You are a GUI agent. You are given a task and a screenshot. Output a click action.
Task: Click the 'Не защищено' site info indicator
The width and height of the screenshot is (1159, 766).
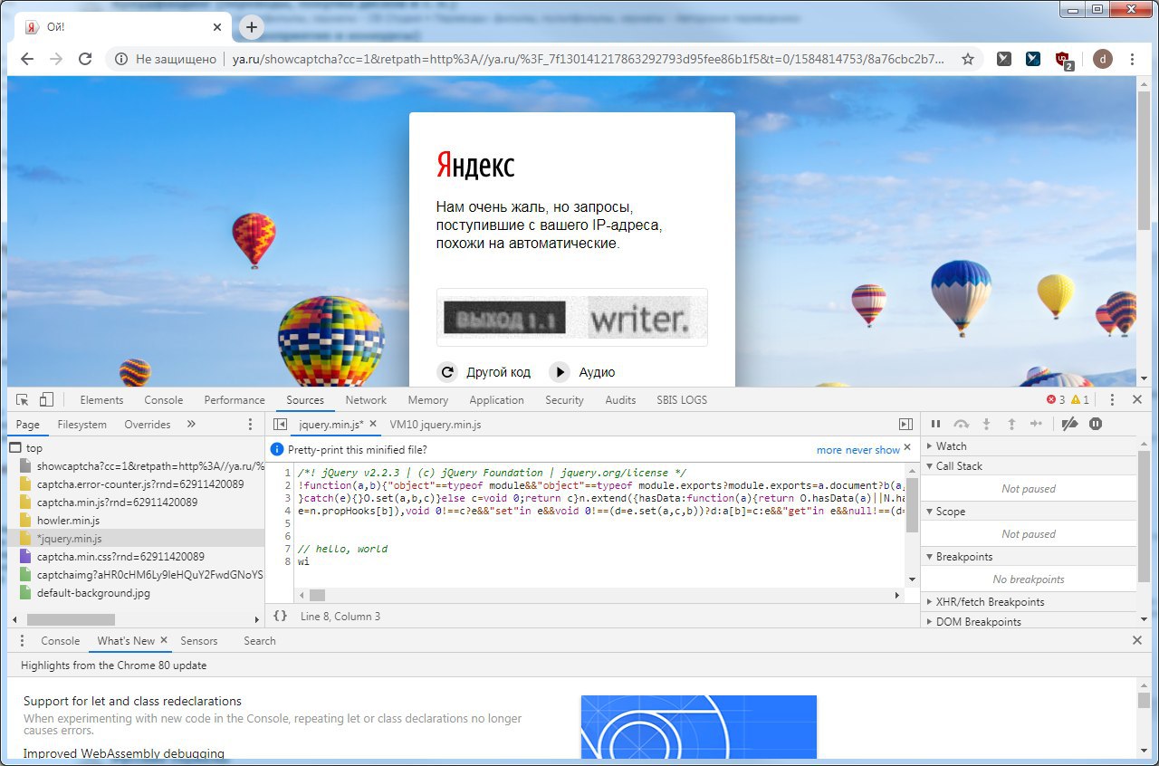tap(166, 59)
